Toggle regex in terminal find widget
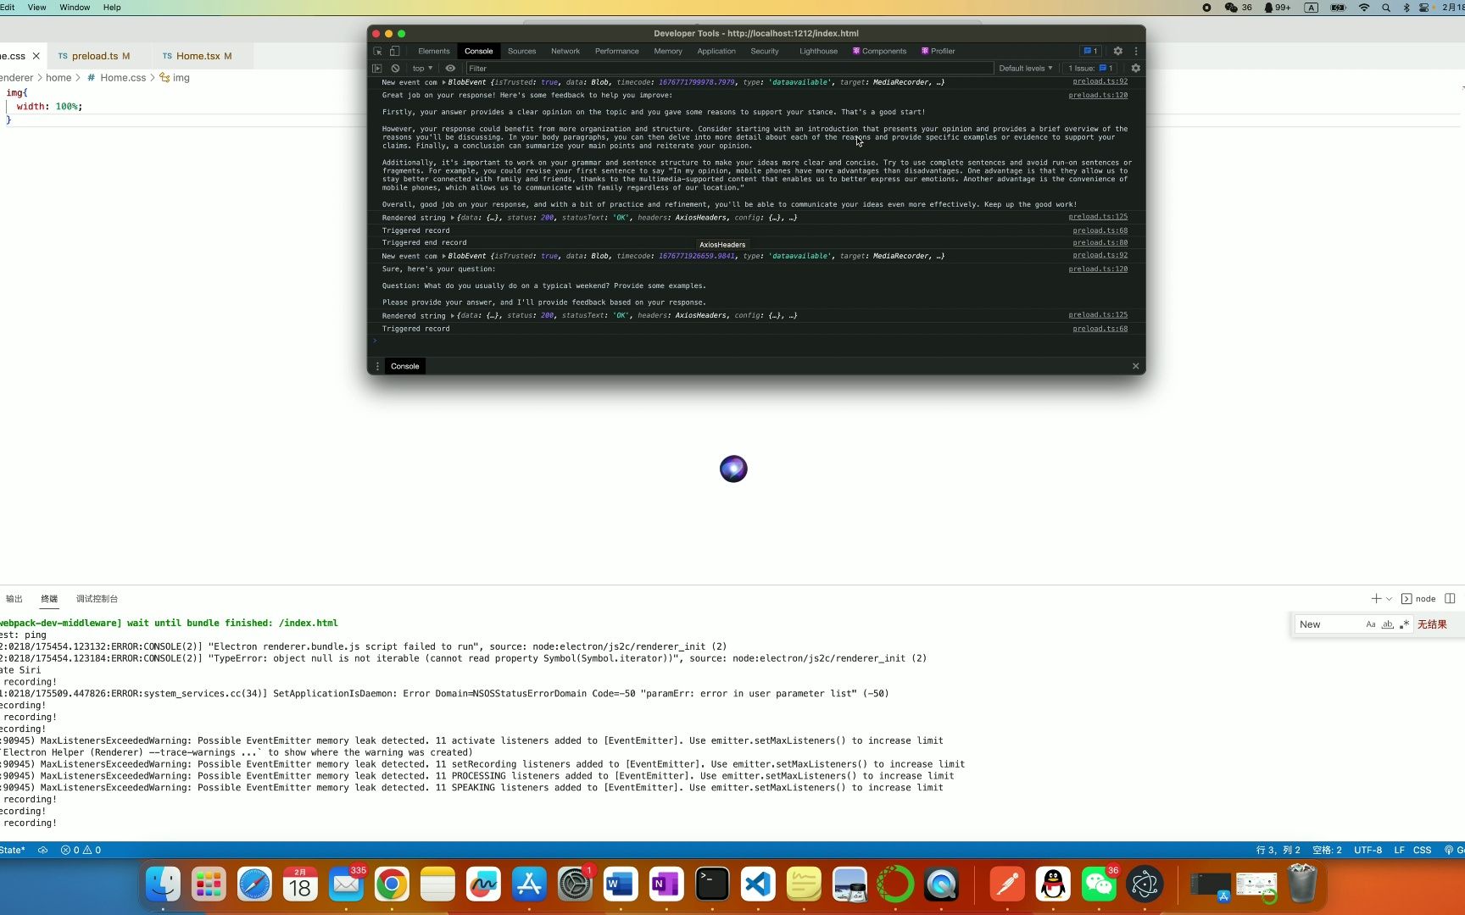1465x915 pixels. 1404,624
